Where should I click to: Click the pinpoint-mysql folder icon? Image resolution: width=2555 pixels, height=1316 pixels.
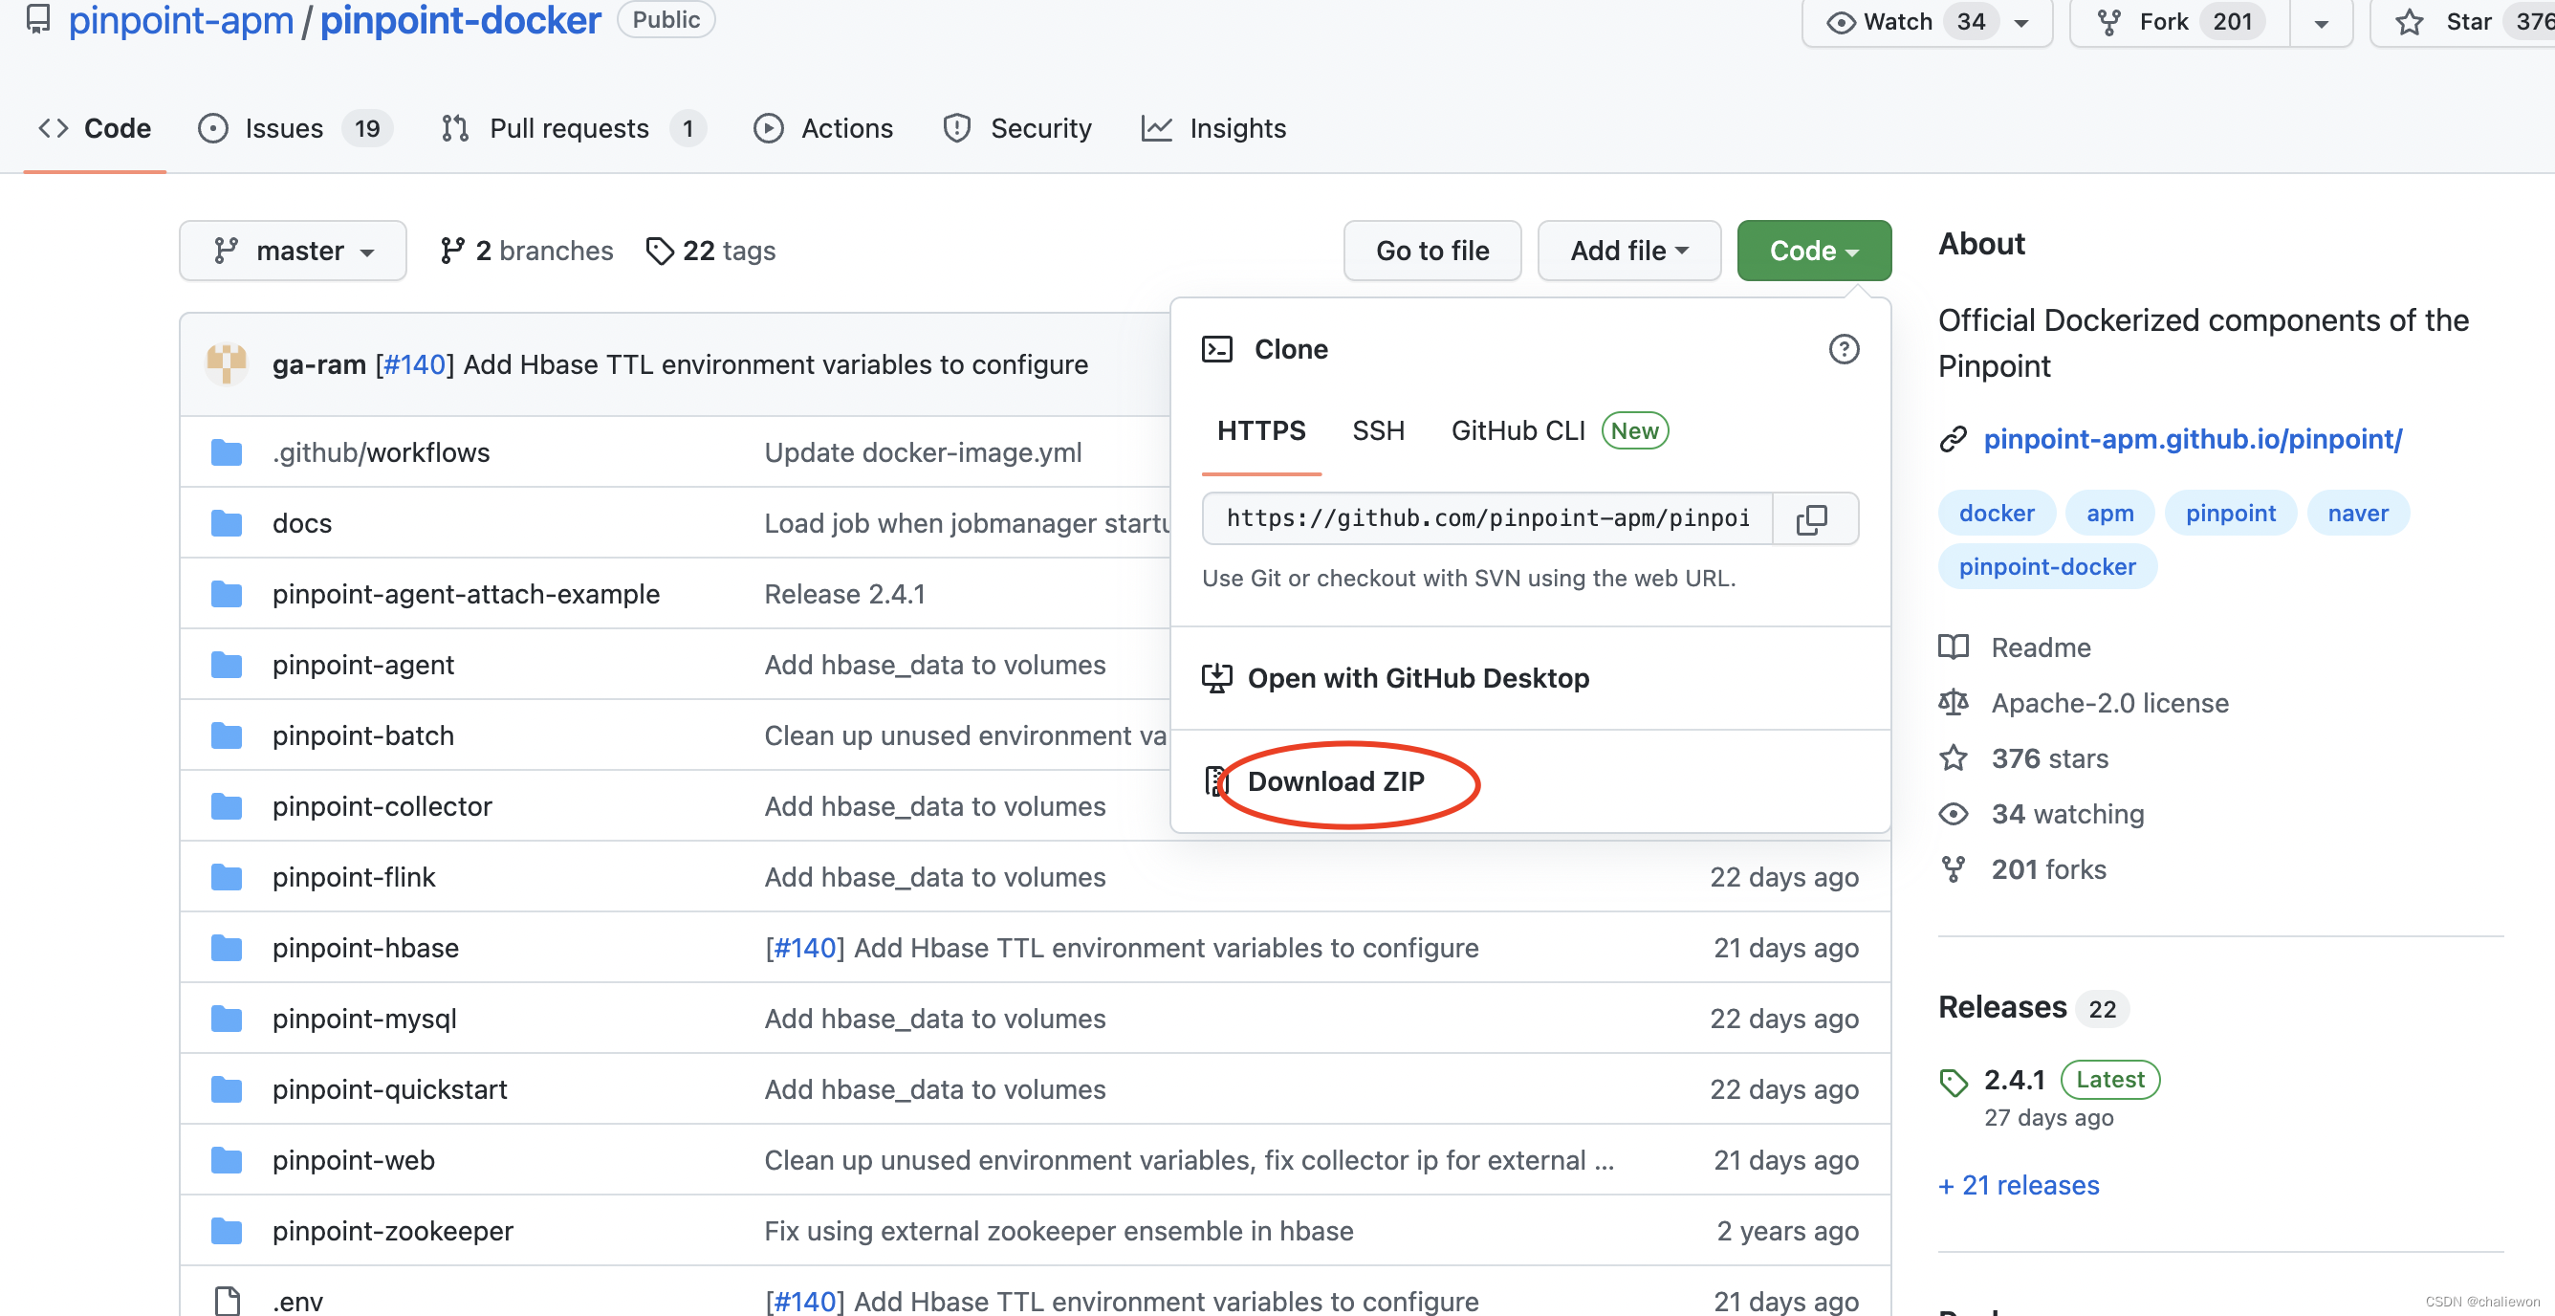[226, 1019]
